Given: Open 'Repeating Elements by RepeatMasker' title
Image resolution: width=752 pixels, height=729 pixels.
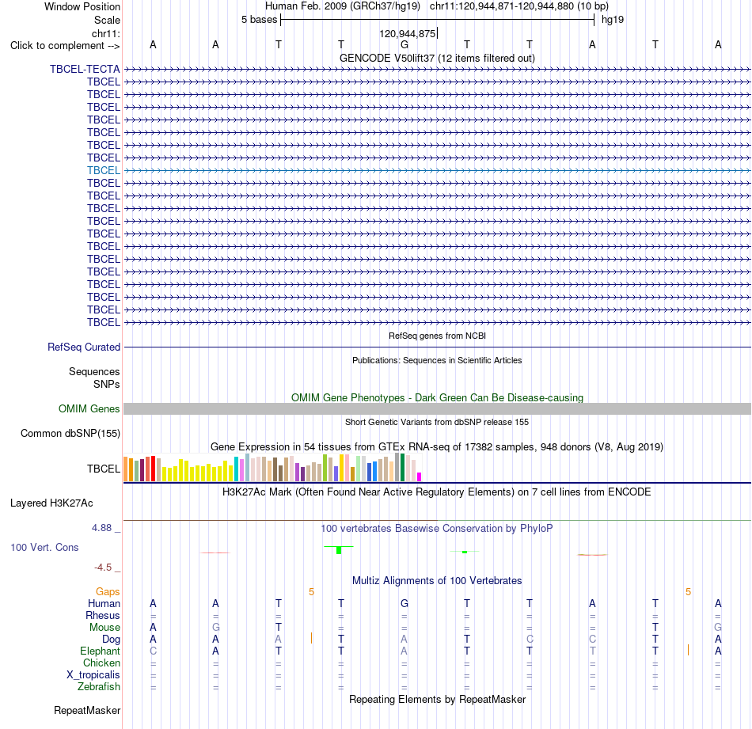Looking at the screenshot, I should (437, 699).
